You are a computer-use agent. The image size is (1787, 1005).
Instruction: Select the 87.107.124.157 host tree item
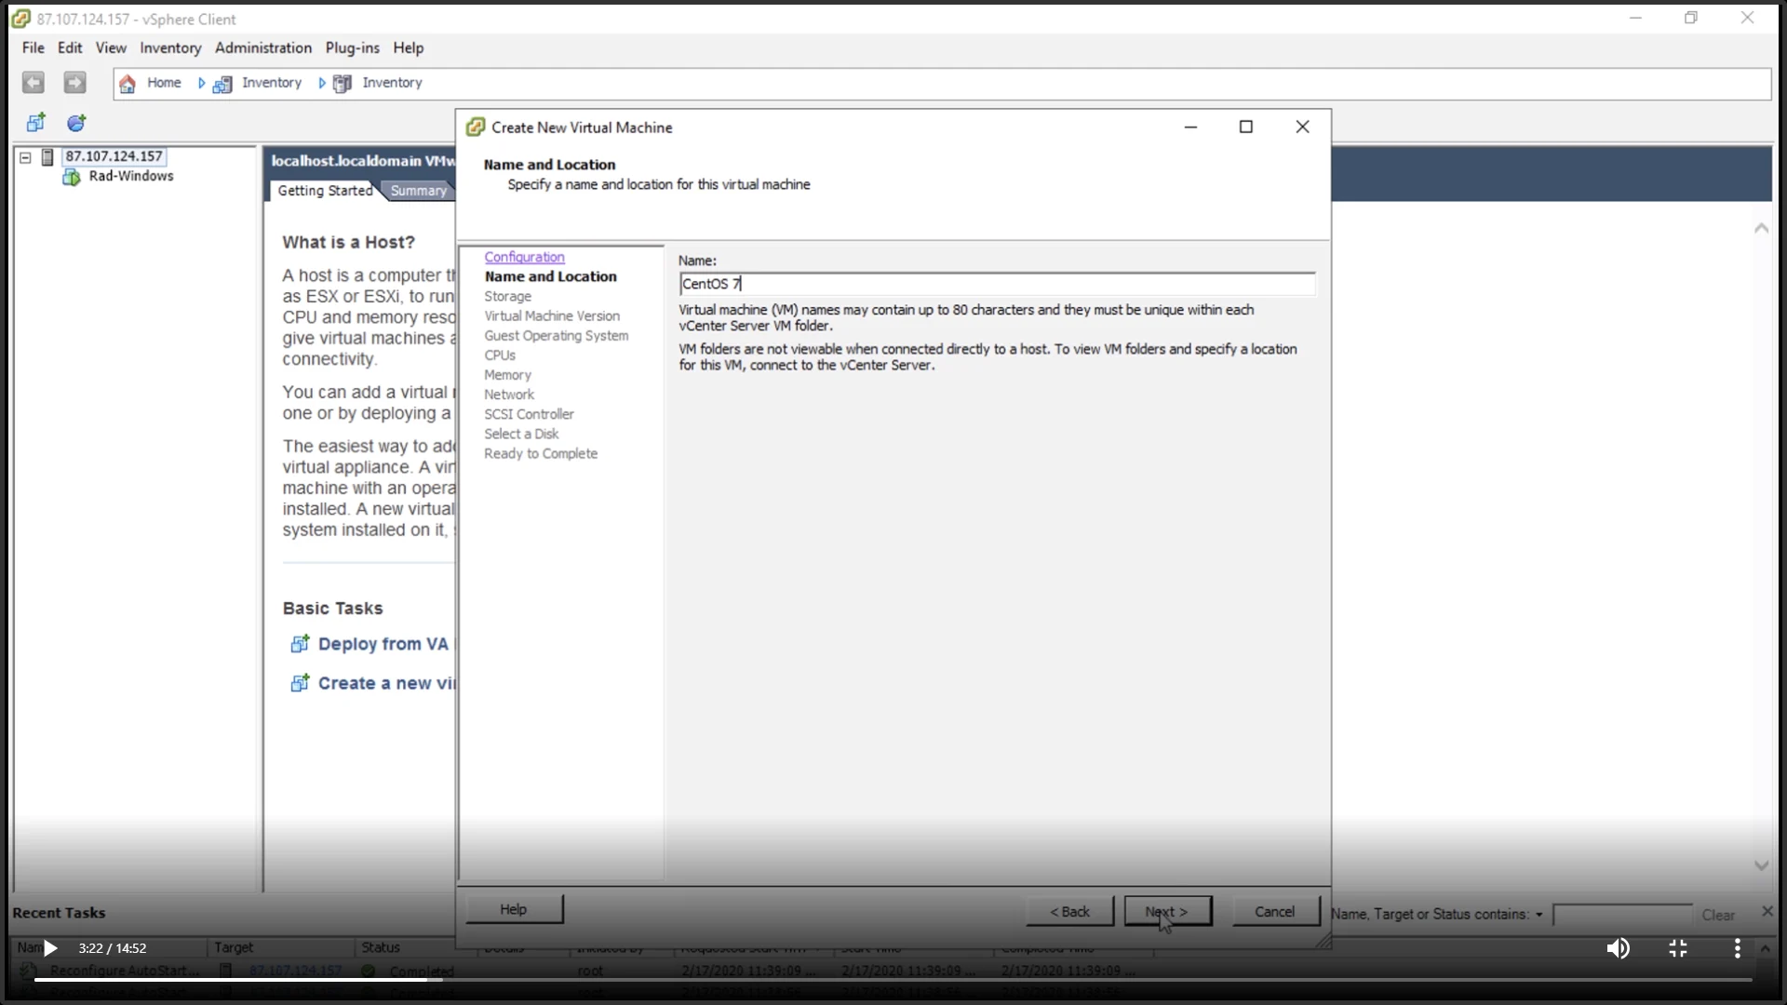(x=114, y=156)
